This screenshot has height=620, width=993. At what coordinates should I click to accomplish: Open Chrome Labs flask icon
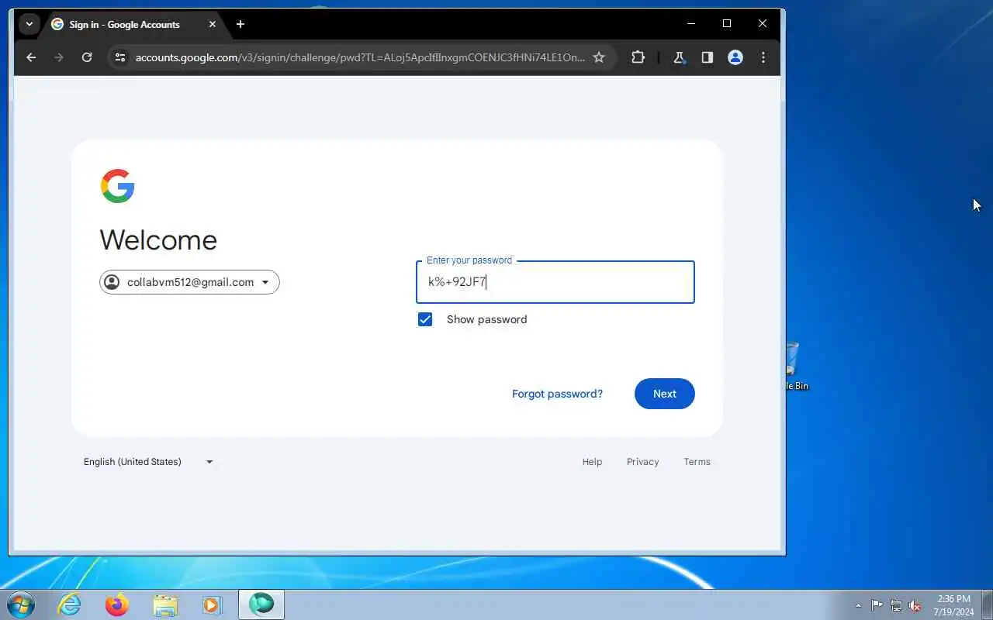point(679,57)
